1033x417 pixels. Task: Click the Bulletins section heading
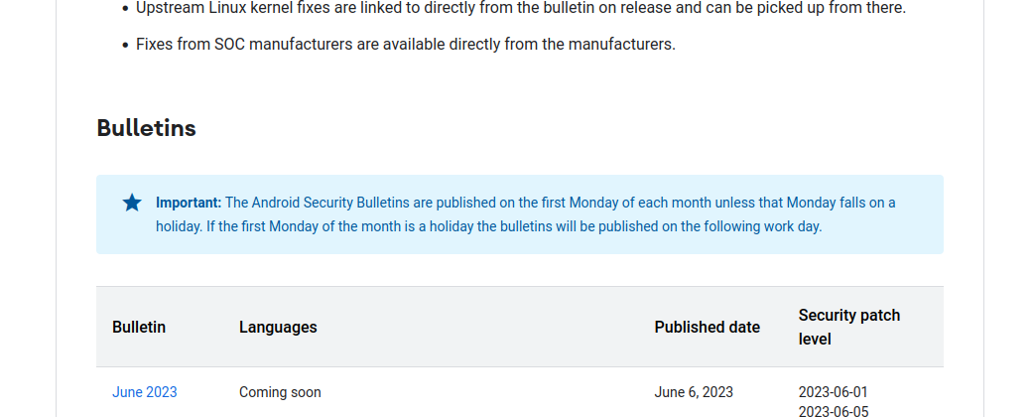146,128
